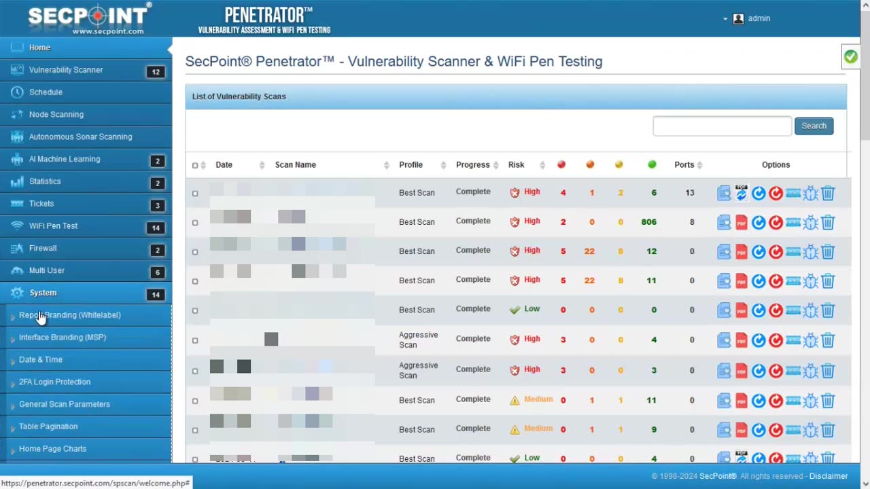Download PDF report for the 806-green scan row

[742, 223]
